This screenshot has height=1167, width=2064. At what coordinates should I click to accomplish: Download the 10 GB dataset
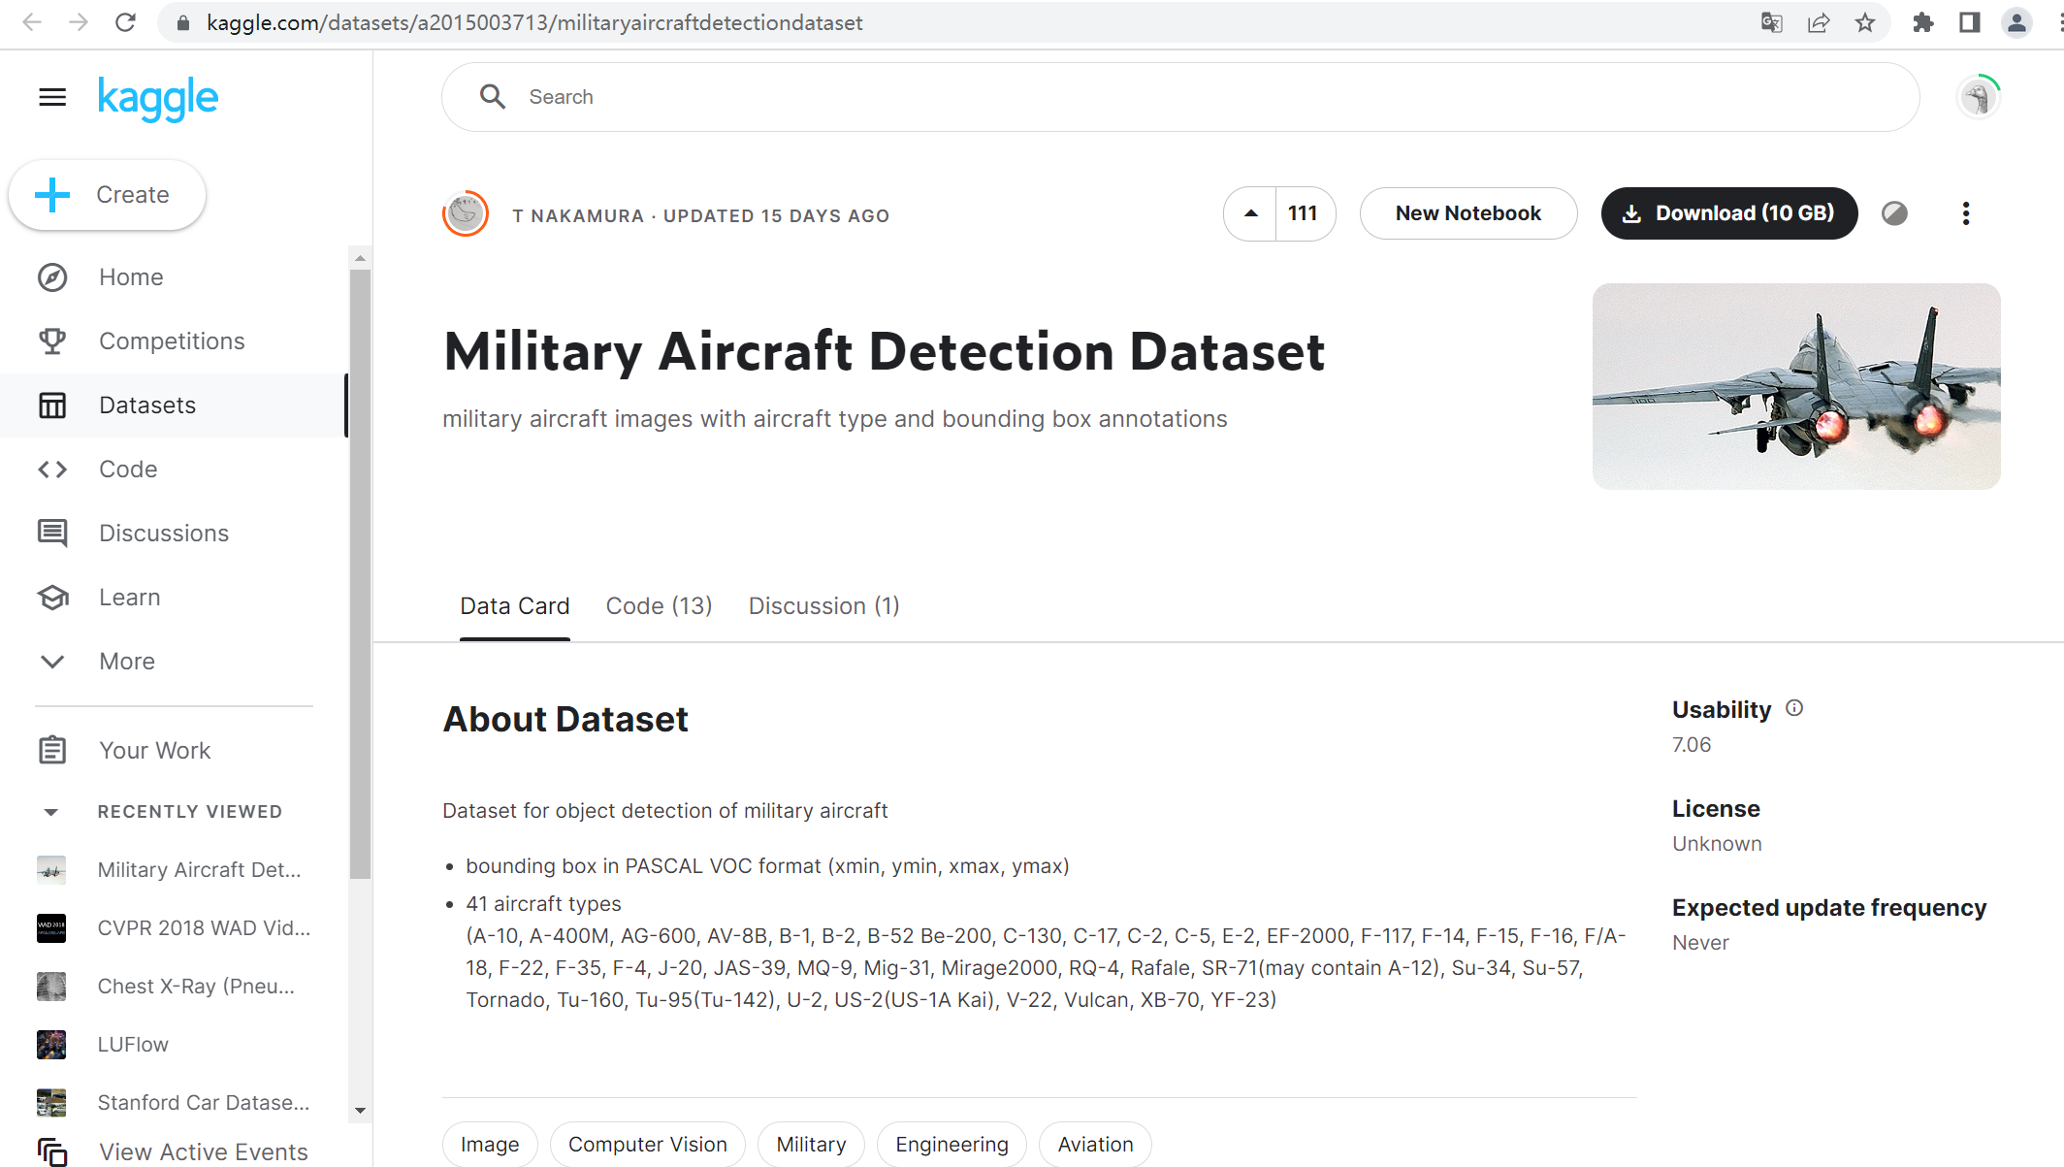pyautogui.click(x=1728, y=213)
